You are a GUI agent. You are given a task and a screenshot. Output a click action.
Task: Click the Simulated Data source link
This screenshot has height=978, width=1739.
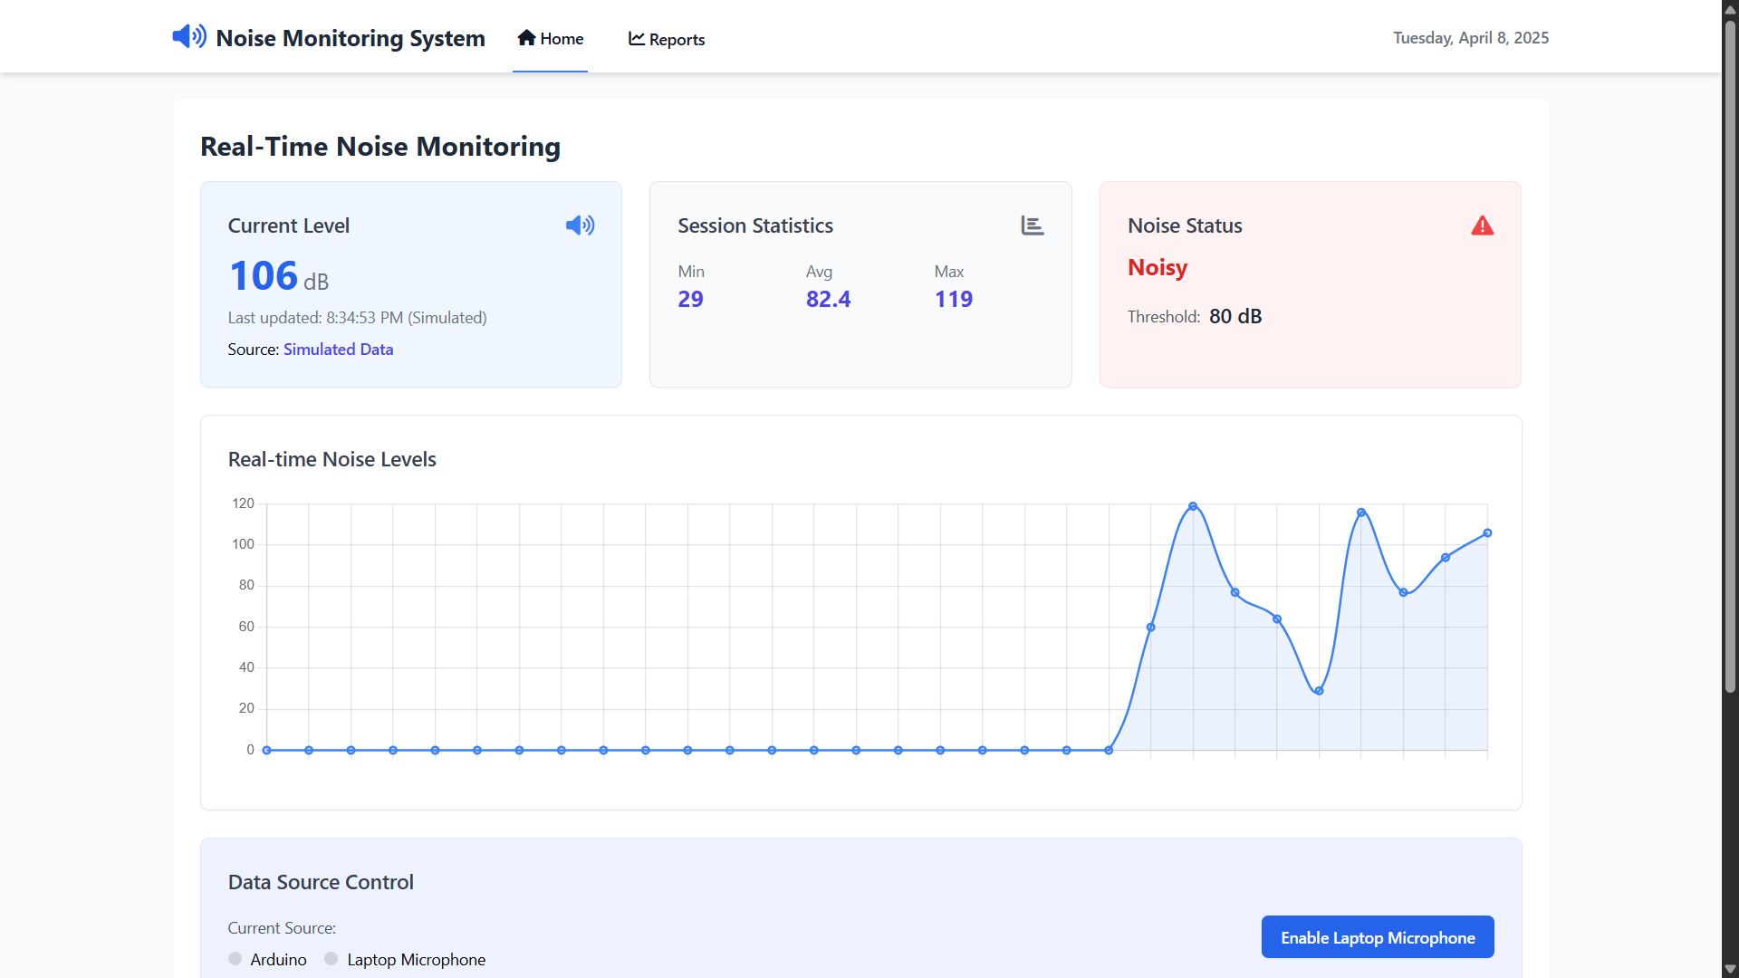[x=338, y=350]
